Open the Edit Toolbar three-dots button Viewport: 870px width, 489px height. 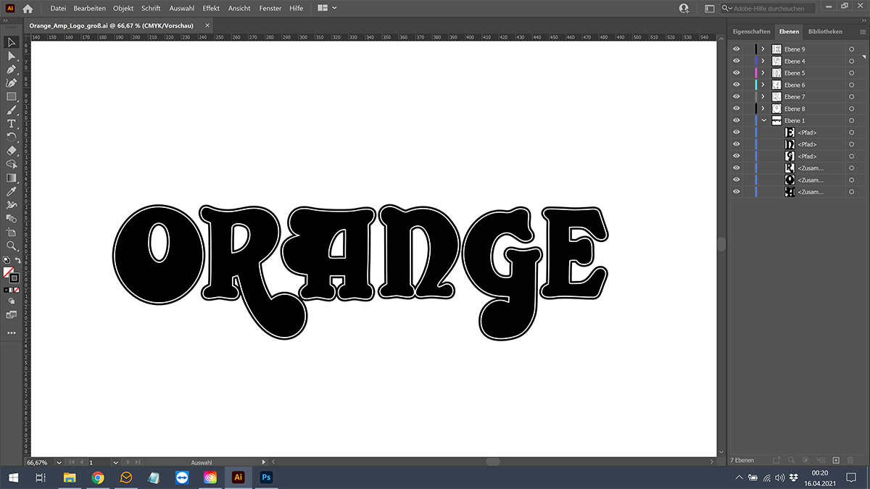tap(12, 333)
